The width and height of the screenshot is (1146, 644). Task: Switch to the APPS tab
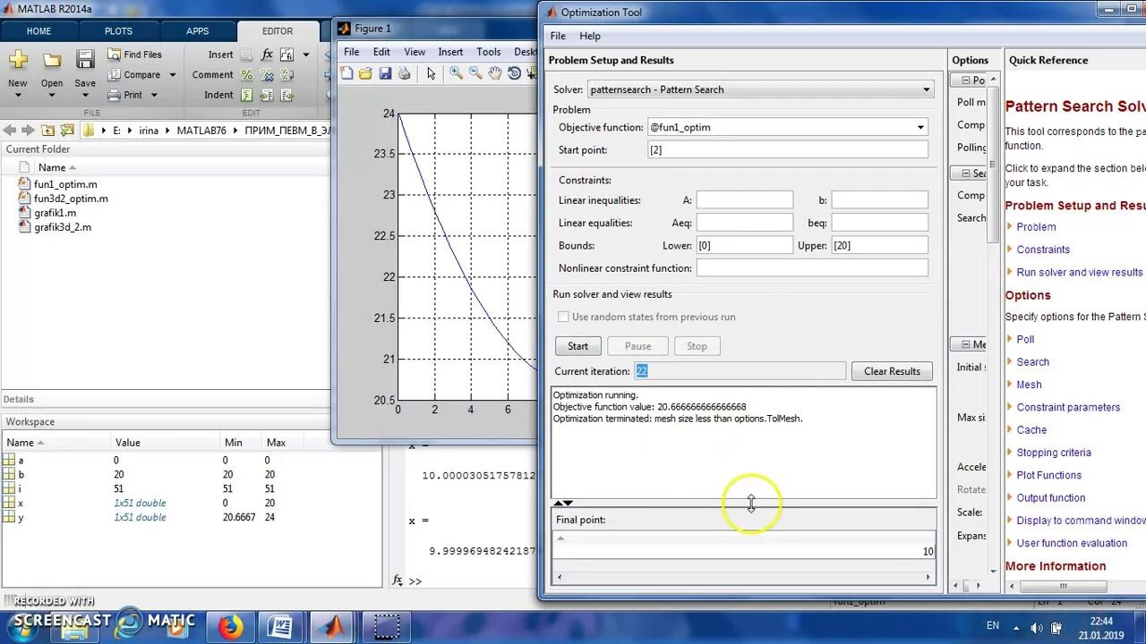(x=198, y=31)
